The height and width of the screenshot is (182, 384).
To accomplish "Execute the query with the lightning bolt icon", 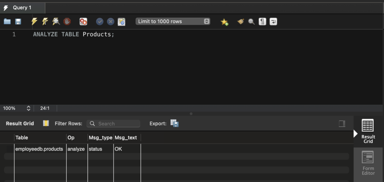I will coord(34,22).
